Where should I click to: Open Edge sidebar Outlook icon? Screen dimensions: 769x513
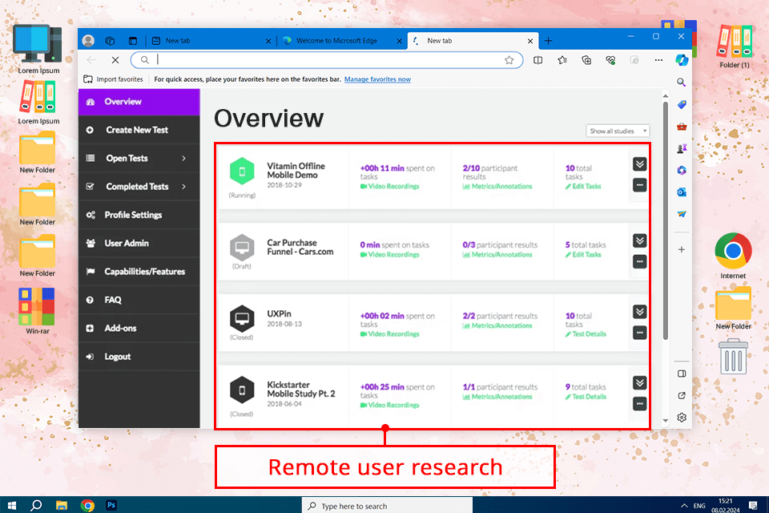click(682, 192)
